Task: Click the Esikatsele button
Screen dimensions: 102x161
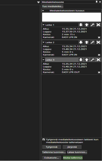Action: click(x=52, y=158)
